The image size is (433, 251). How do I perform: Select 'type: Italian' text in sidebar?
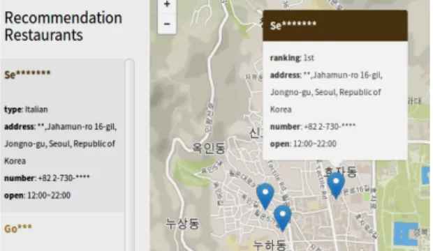pos(26,109)
